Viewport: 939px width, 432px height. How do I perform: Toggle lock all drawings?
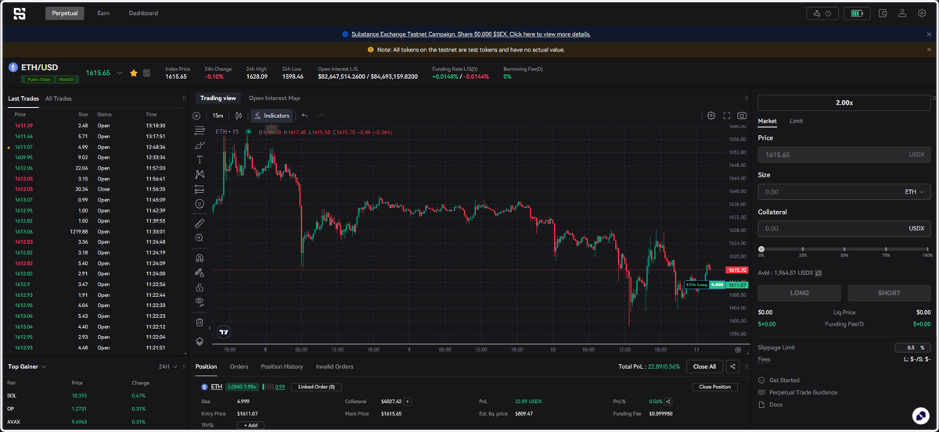pyautogui.click(x=200, y=287)
